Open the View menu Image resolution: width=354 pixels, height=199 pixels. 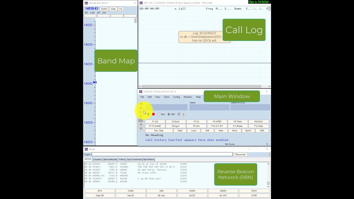pyautogui.click(x=158, y=97)
